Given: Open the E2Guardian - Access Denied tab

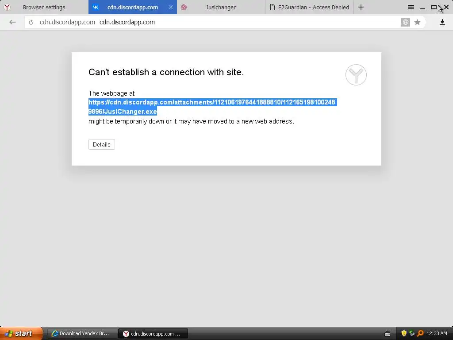Looking at the screenshot, I should [x=309, y=7].
